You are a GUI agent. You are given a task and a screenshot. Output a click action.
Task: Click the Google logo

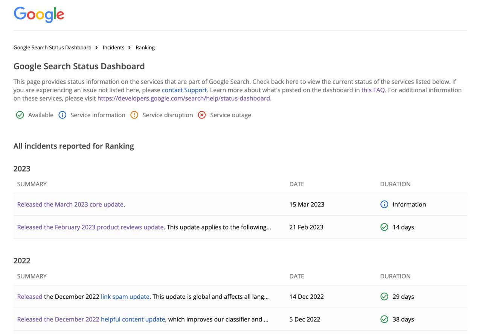tap(39, 15)
